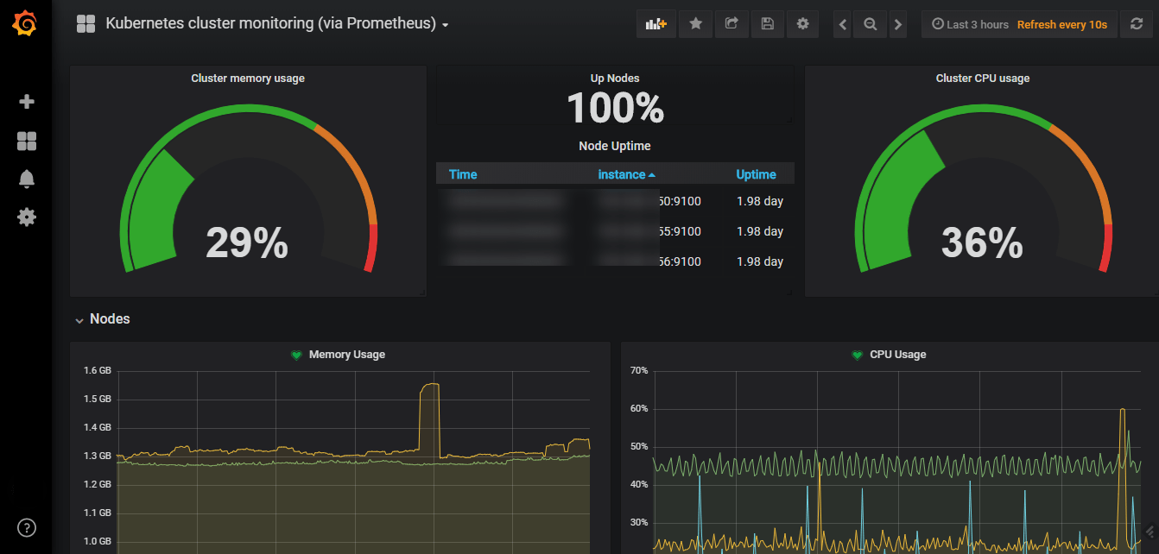The height and width of the screenshot is (554, 1159).
Task: Open the share dashboard icon
Action: click(x=731, y=23)
